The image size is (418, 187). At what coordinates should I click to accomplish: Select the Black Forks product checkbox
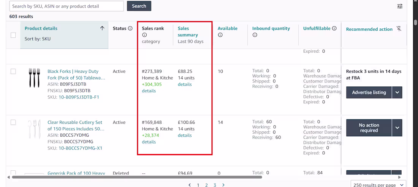point(13,72)
